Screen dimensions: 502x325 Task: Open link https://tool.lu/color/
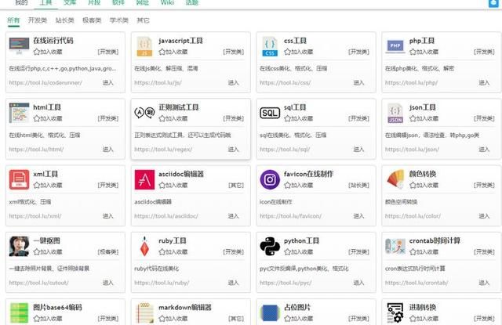tap(413, 216)
